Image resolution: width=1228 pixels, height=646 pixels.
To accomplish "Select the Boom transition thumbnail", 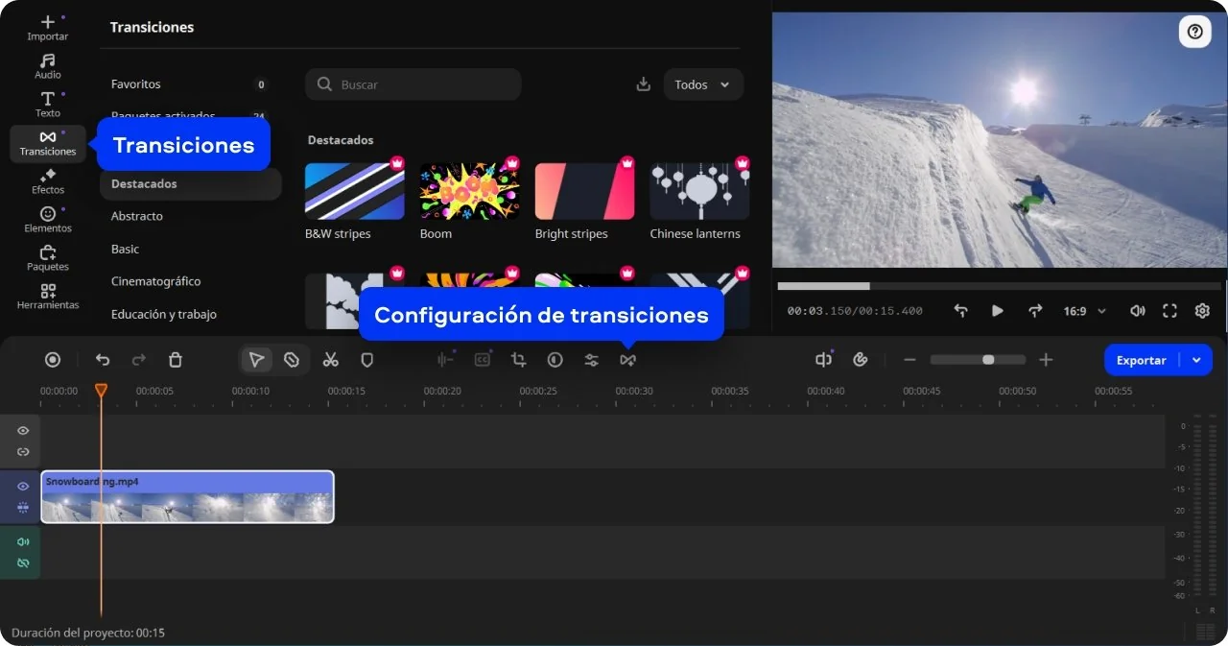I will point(469,191).
